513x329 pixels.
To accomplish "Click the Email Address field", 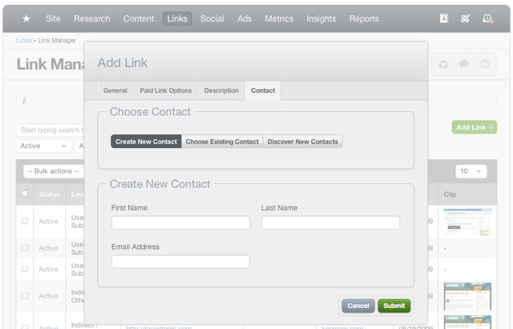I will (x=181, y=261).
